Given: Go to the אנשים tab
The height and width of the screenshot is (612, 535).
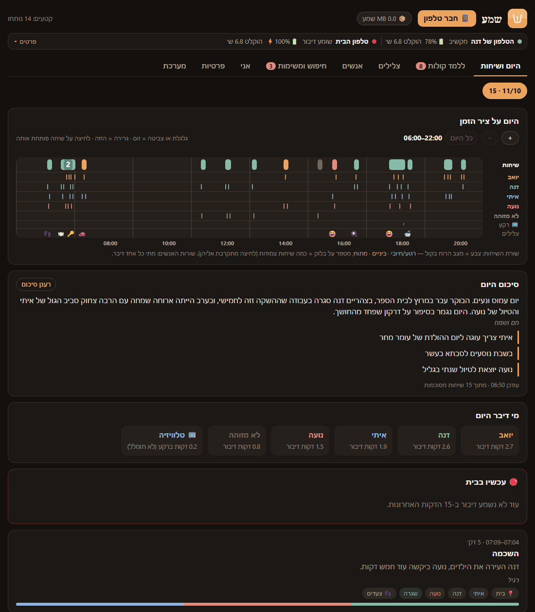Looking at the screenshot, I should coord(353,66).
